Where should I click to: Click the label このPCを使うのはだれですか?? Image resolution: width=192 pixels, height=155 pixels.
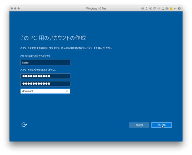35,56
